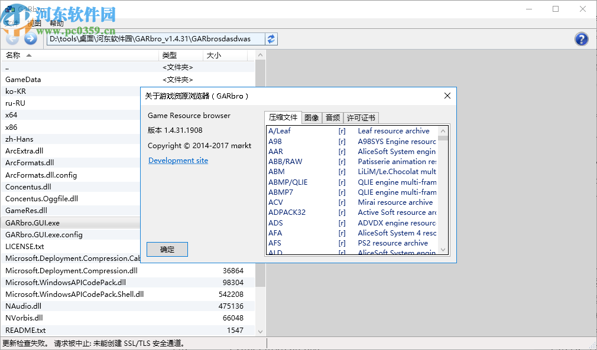The height and width of the screenshot is (350, 597).
Task: Select the GARbro.GUI.exe.config file
Action: coord(71,234)
